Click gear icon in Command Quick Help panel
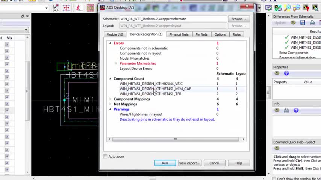This screenshot has height=180, width=321. tap(277, 148)
